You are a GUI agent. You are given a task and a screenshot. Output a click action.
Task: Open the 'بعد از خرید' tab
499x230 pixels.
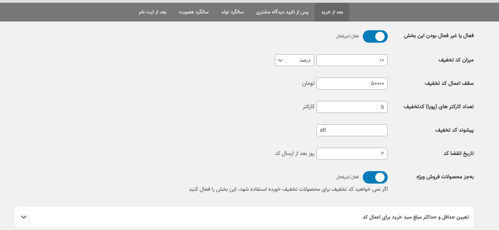click(x=332, y=12)
